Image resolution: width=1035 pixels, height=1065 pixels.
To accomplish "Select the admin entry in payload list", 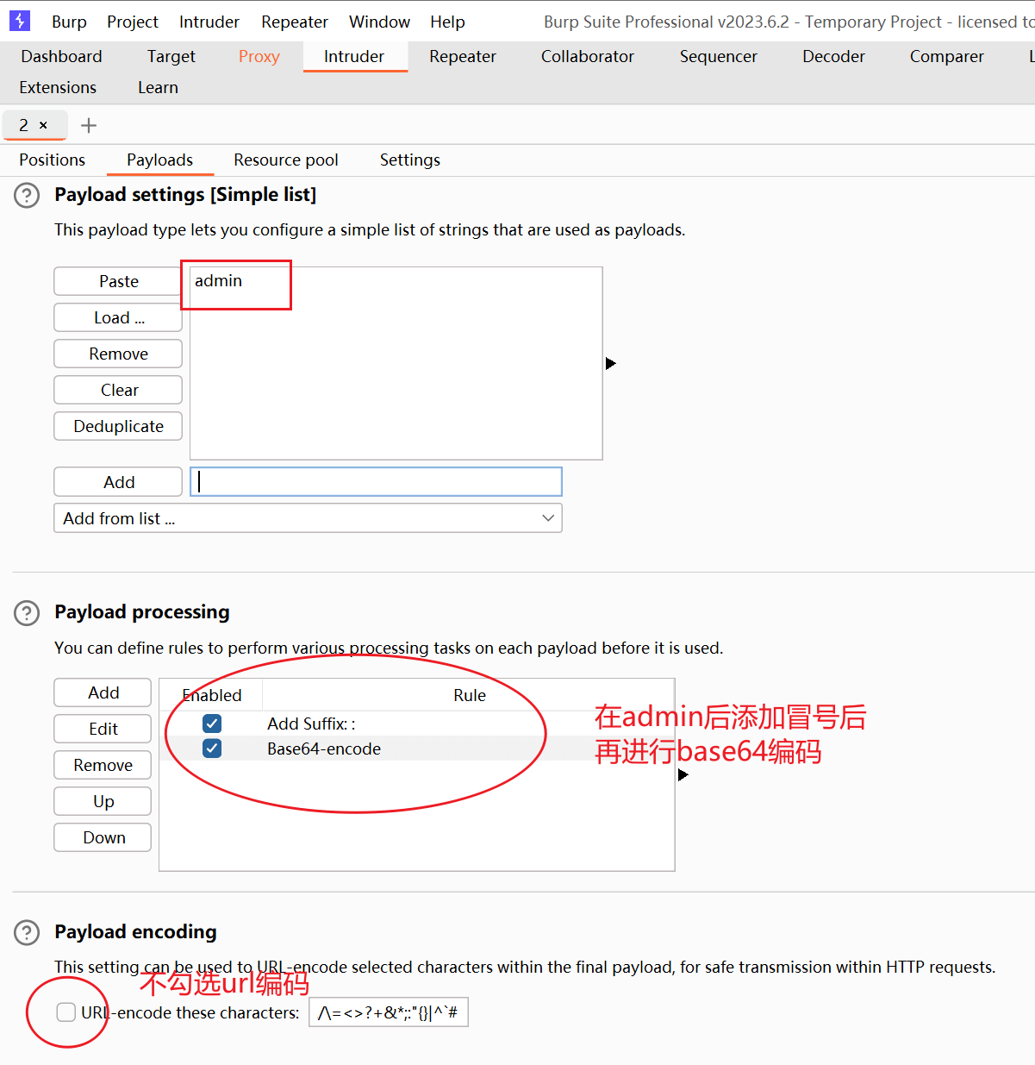I will 219,281.
